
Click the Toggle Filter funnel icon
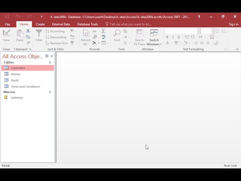[x=72, y=43]
